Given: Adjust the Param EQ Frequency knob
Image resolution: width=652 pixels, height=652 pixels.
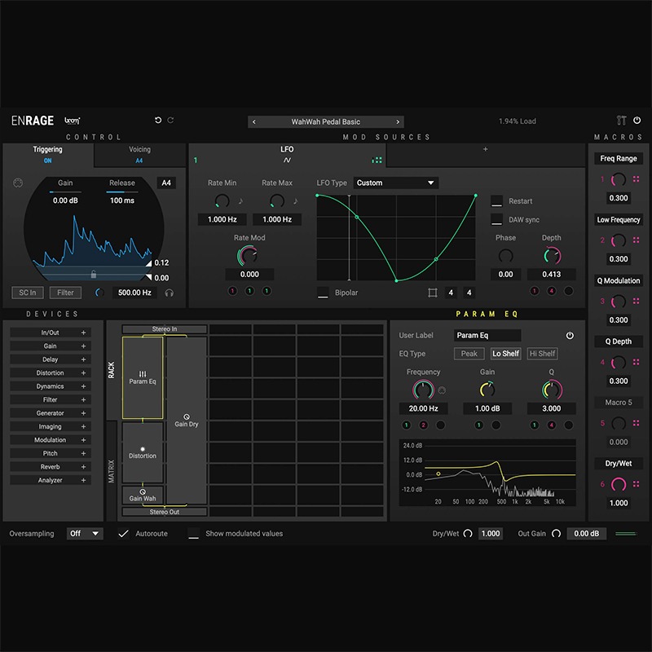Looking at the screenshot, I should tap(423, 390).
